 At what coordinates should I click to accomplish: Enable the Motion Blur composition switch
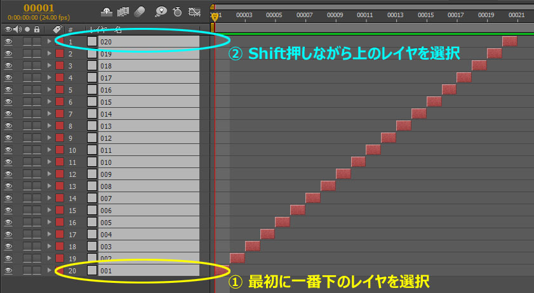pos(140,11)
